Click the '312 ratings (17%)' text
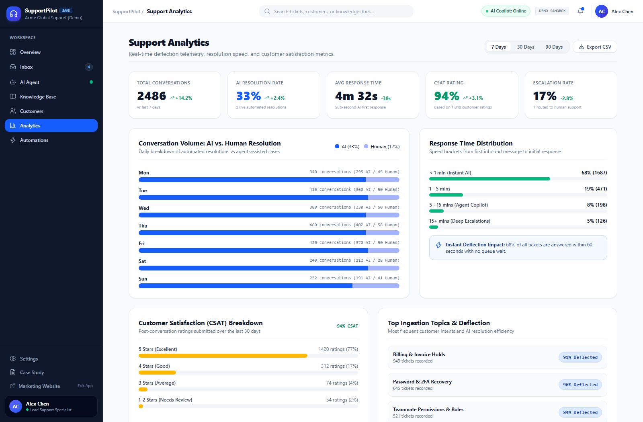 coord(340,366)
